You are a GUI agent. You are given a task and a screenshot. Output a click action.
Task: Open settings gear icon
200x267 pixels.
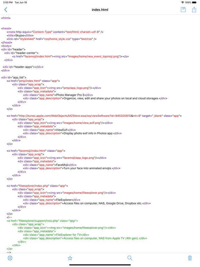pos(10,258)
